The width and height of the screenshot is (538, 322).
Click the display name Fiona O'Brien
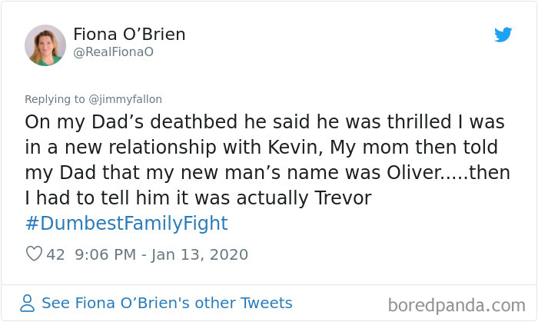coord(129,35)
